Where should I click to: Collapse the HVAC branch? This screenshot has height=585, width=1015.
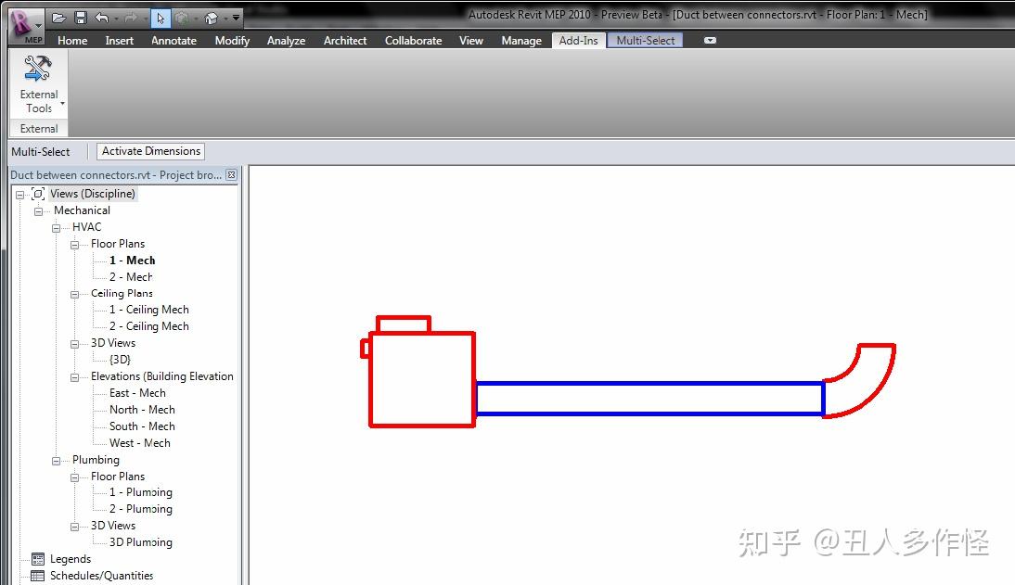click(x=56, y=226)
